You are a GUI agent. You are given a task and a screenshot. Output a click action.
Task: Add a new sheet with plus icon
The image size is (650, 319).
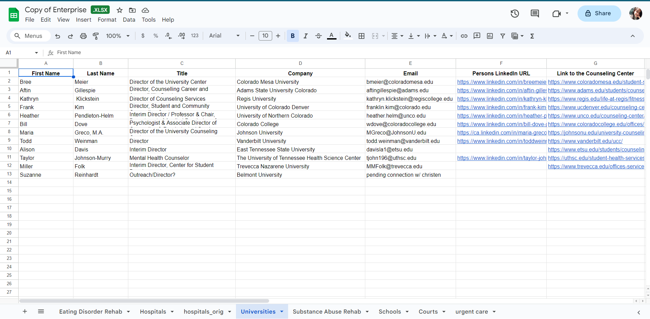[25, 311]
